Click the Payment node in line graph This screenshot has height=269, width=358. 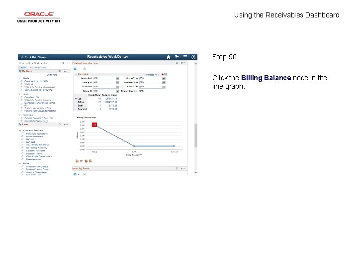(x=174, y=146)
